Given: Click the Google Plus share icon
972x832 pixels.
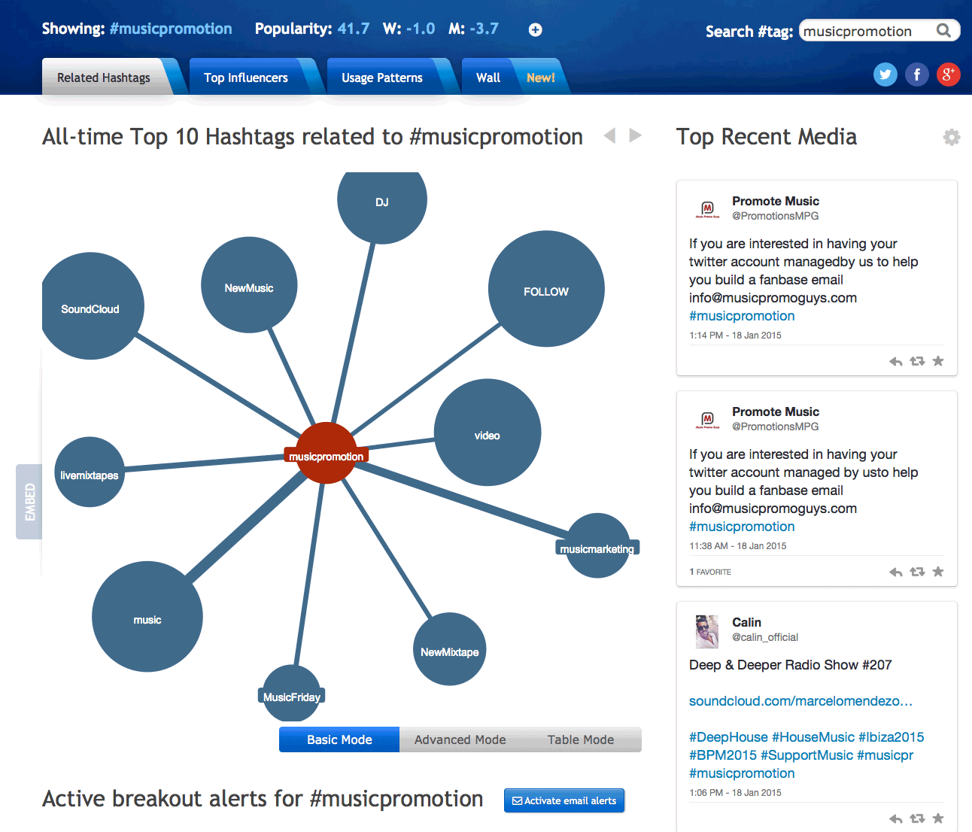Looking at the screenshot, I should pyautogui.click(x=948, y=74).
